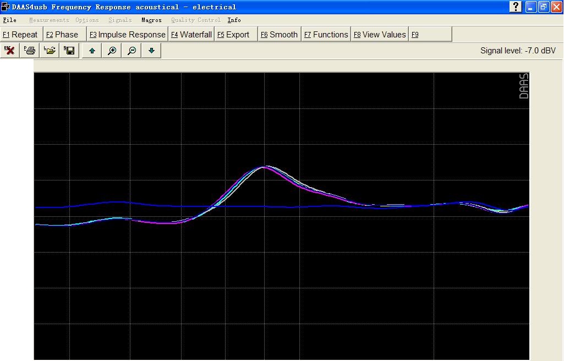Open the File menu
The width and height of the screenshot is (564, 361).
(9, 20)
